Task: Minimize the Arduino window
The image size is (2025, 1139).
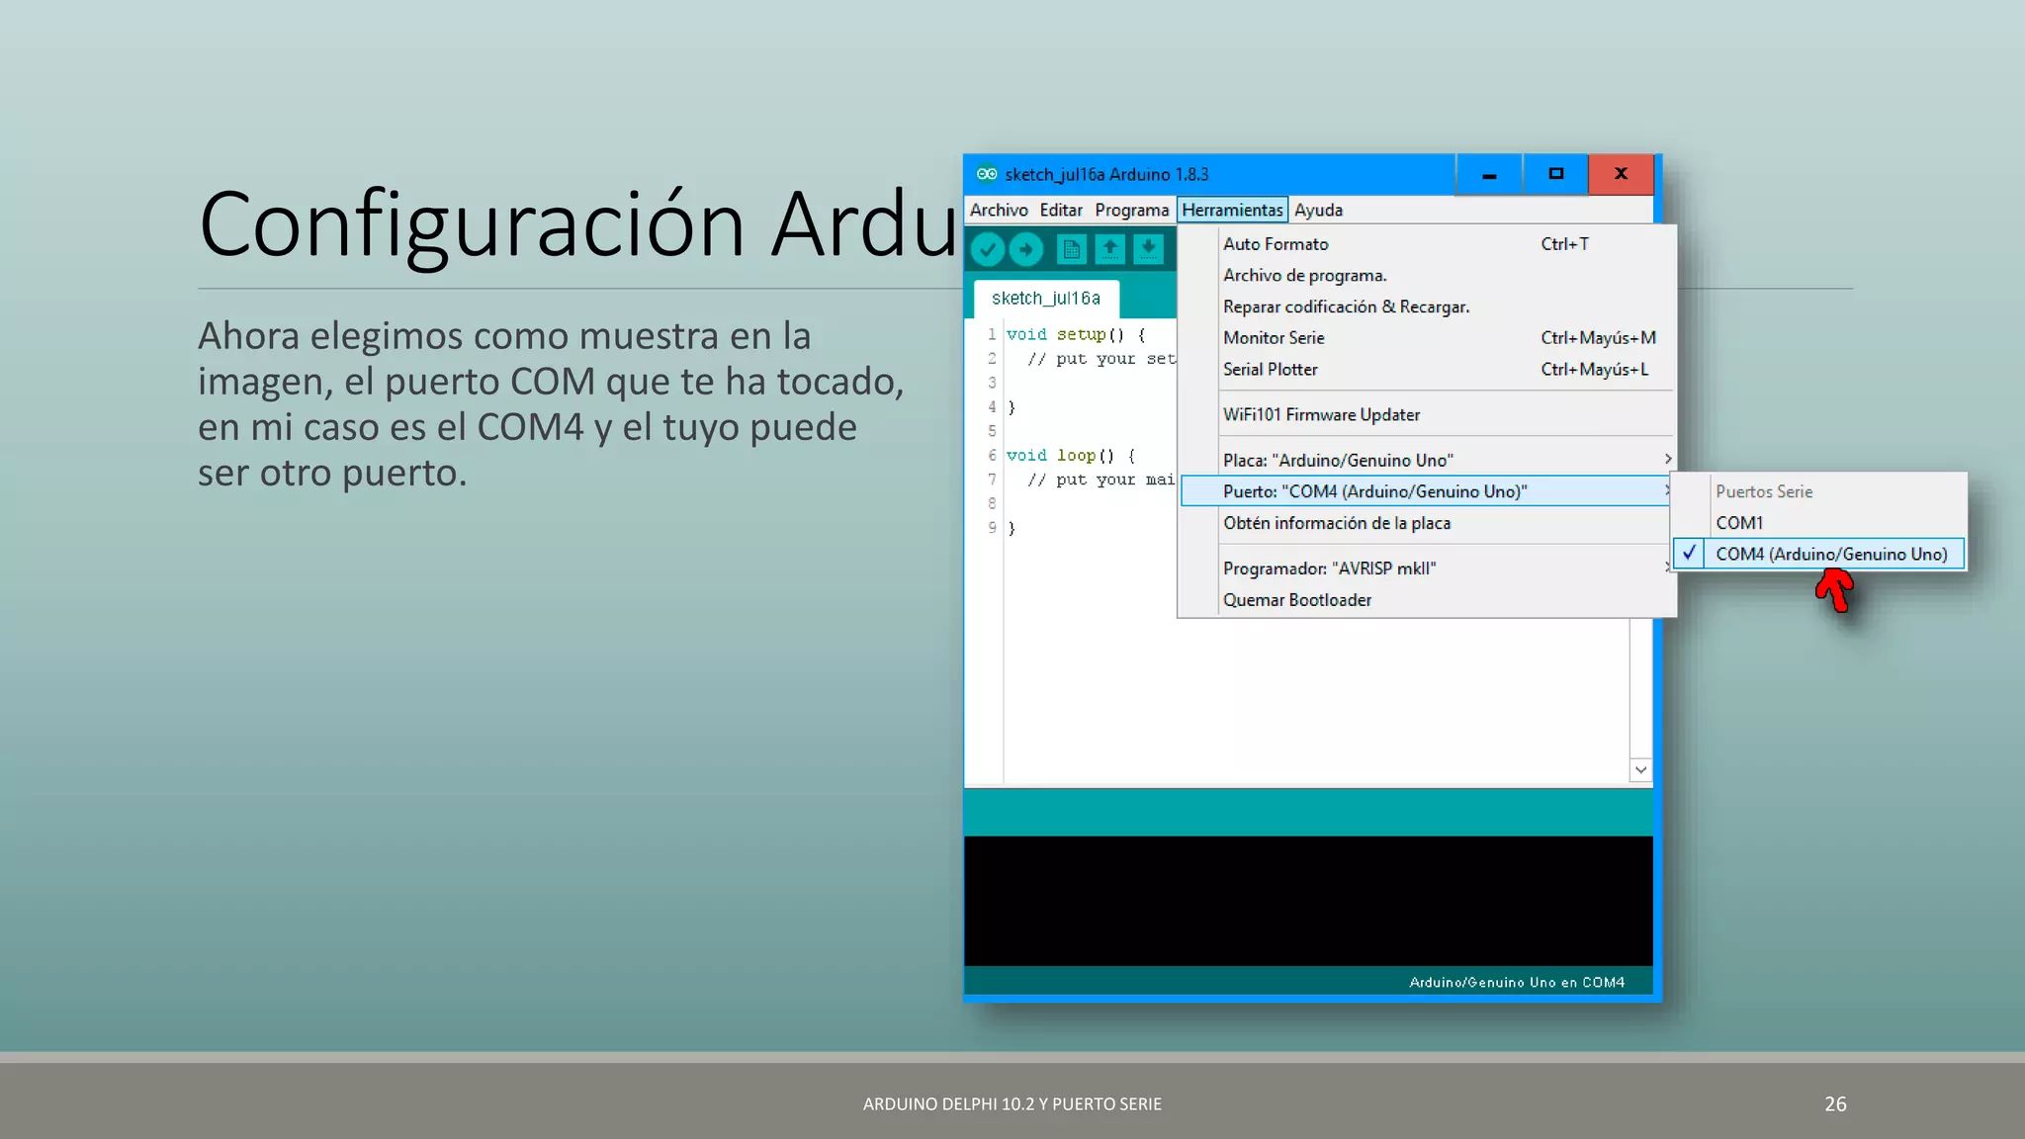Action: pos(1489,175)
